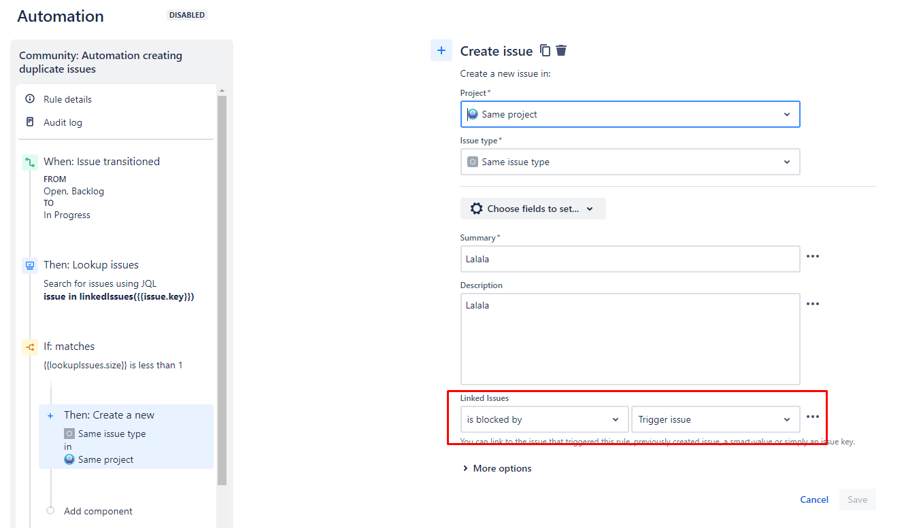This screenshot has height=528, width=906.
Task: Open the Summary field ellipsis options
Action: 813,256
